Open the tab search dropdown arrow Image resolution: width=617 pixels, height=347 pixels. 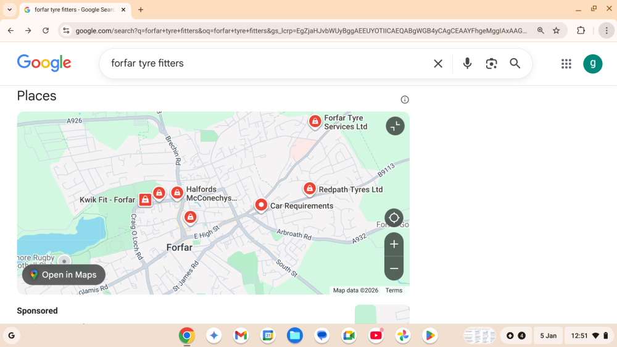pos(9,9)
